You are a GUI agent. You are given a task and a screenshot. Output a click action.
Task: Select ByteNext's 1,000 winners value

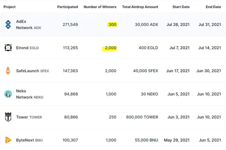pyautogui.click(x=111, y=140)
